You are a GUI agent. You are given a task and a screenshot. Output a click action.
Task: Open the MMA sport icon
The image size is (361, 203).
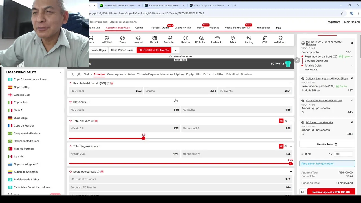[x=233, y=40]
